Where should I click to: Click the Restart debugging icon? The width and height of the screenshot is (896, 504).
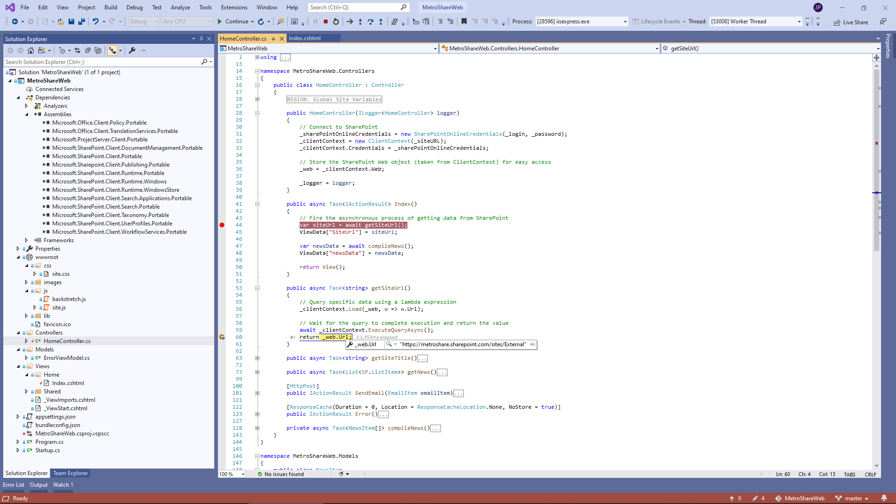tap(336, 21)
